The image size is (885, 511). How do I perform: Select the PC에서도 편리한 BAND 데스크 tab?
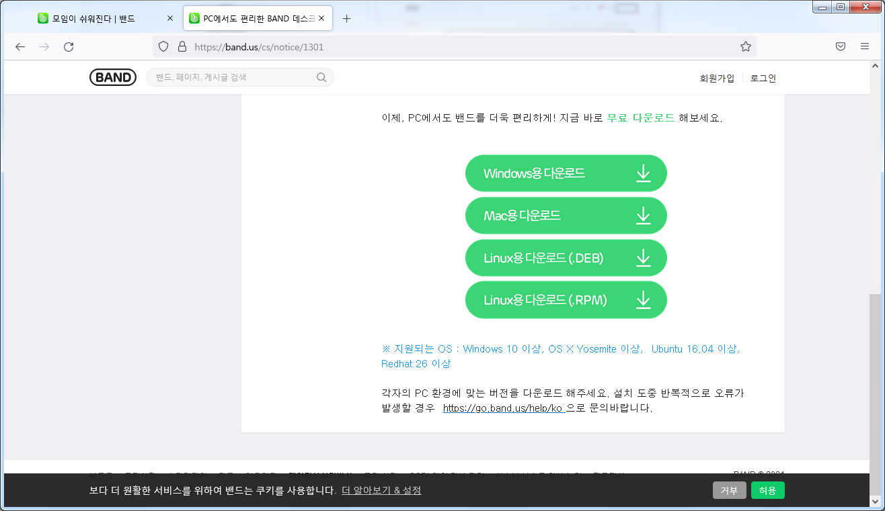point(258,19)
